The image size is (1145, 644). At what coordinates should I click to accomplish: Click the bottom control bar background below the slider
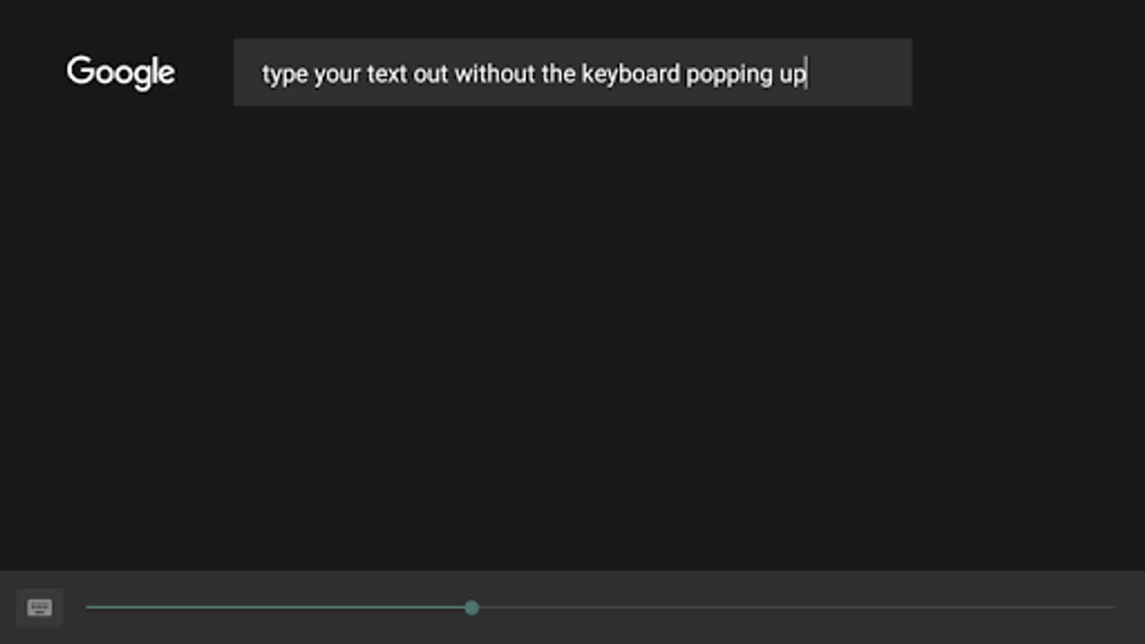coord(572,633)
